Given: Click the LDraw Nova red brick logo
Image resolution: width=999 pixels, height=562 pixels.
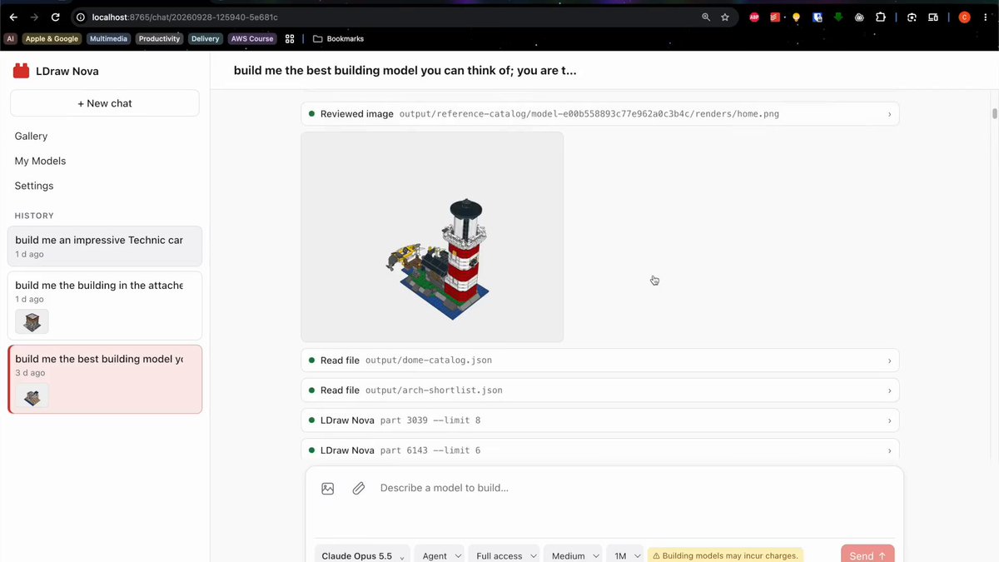Looking at the screenshot, I should point(21,72).
